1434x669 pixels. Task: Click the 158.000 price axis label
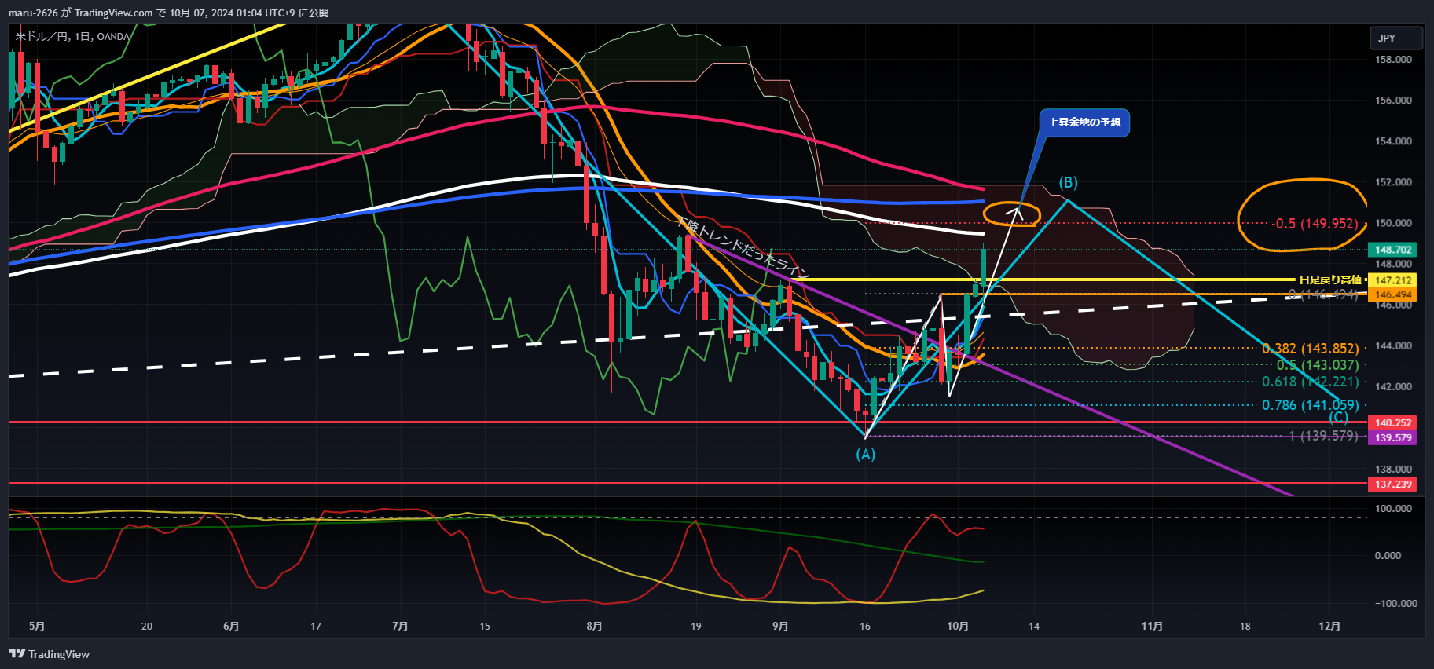[1393, 60]
